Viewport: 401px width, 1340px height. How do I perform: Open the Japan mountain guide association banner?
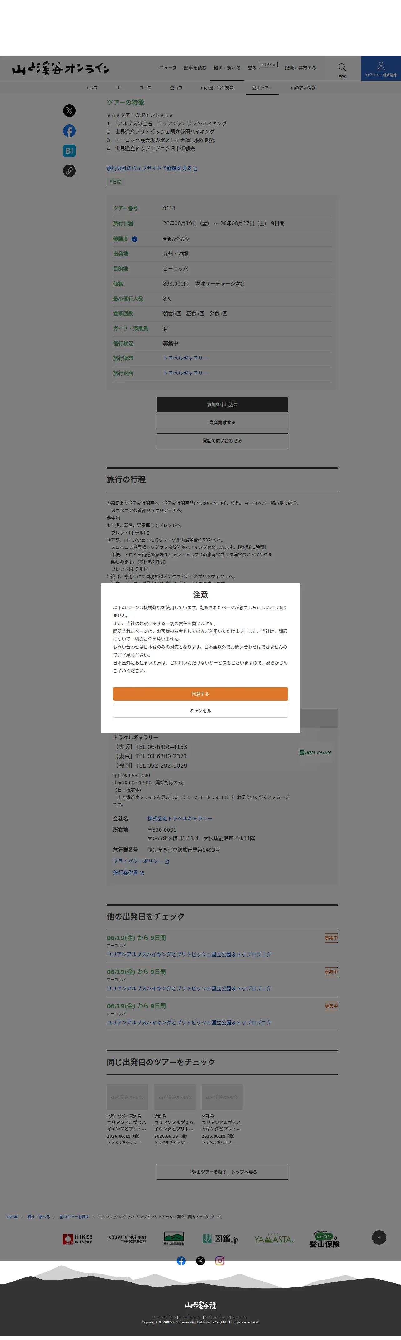(x=174, y=1239)
